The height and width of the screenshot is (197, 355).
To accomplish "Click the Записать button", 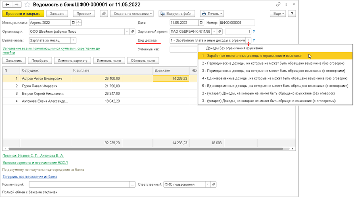I will (x=57, y=14).
